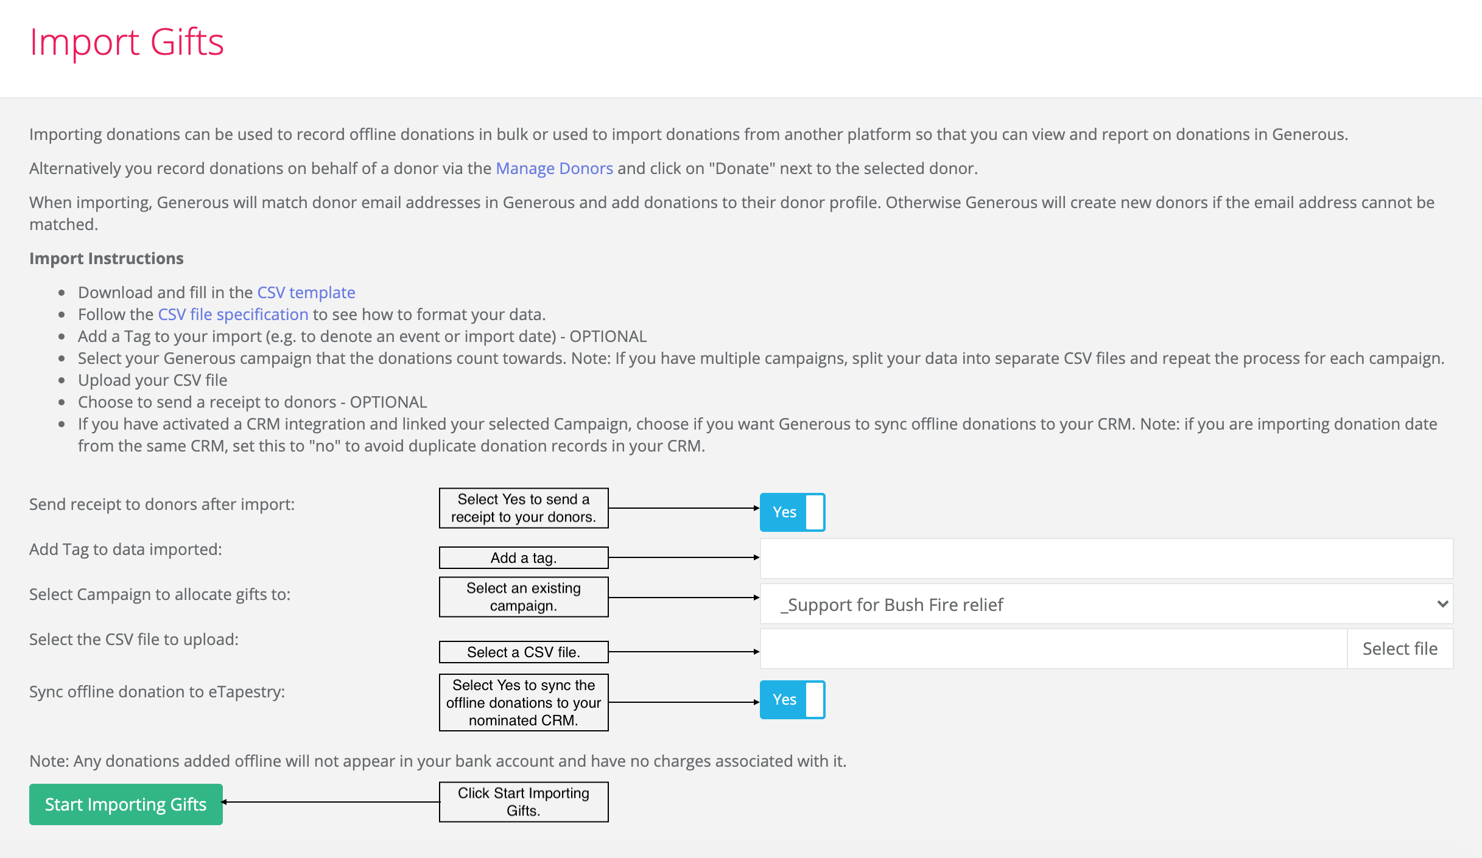Toggle the Send receipt to donors switch
This screenshot has height=858, width=1482.
(x=792, y=512)
